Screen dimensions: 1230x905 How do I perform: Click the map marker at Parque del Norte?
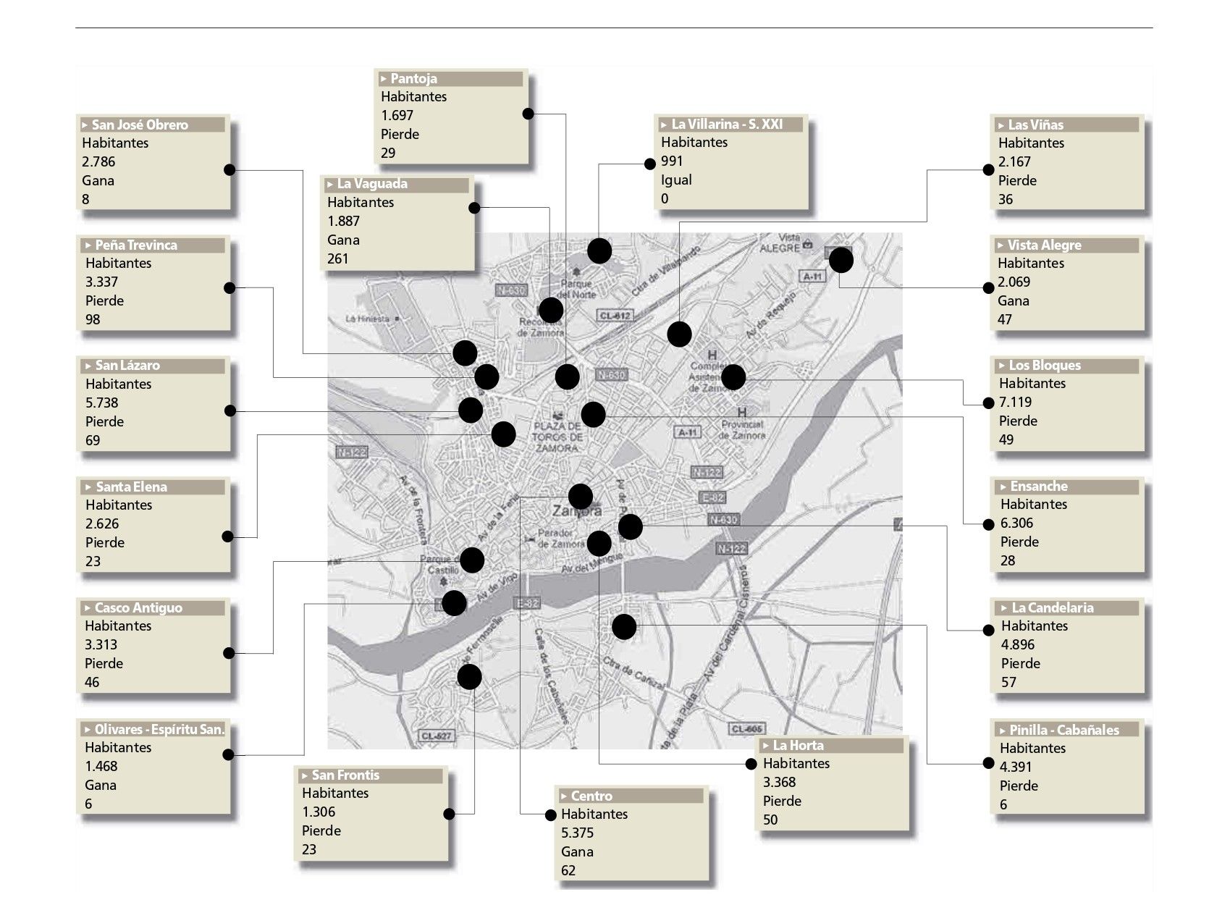[599, 251]
